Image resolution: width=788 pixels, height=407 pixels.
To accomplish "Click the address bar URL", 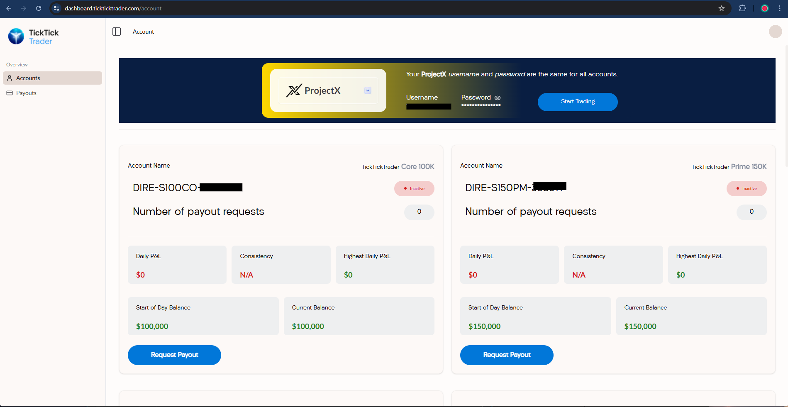I will 113,8.
